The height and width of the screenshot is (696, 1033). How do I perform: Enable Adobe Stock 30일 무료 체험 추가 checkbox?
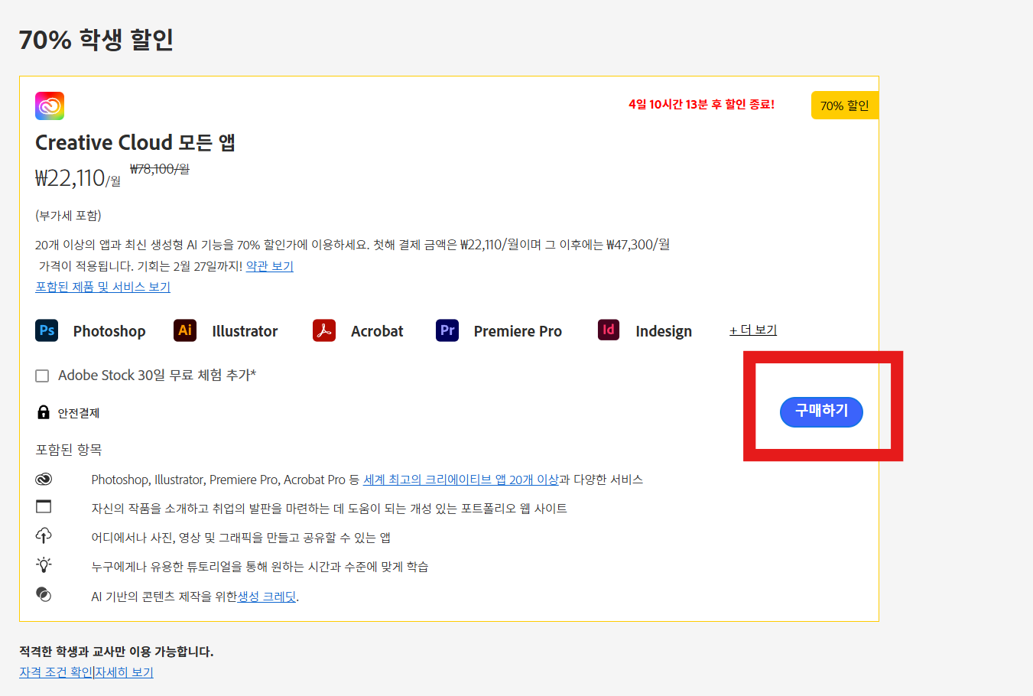[x=42, y=376]
